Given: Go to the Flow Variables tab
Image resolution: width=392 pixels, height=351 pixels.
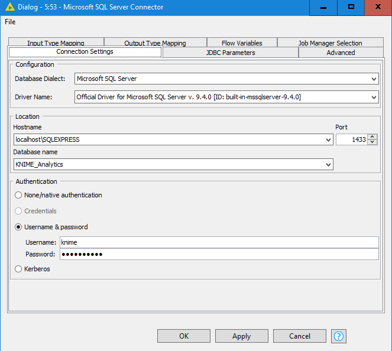Looking at the screenshot, I should click(241, 43).
